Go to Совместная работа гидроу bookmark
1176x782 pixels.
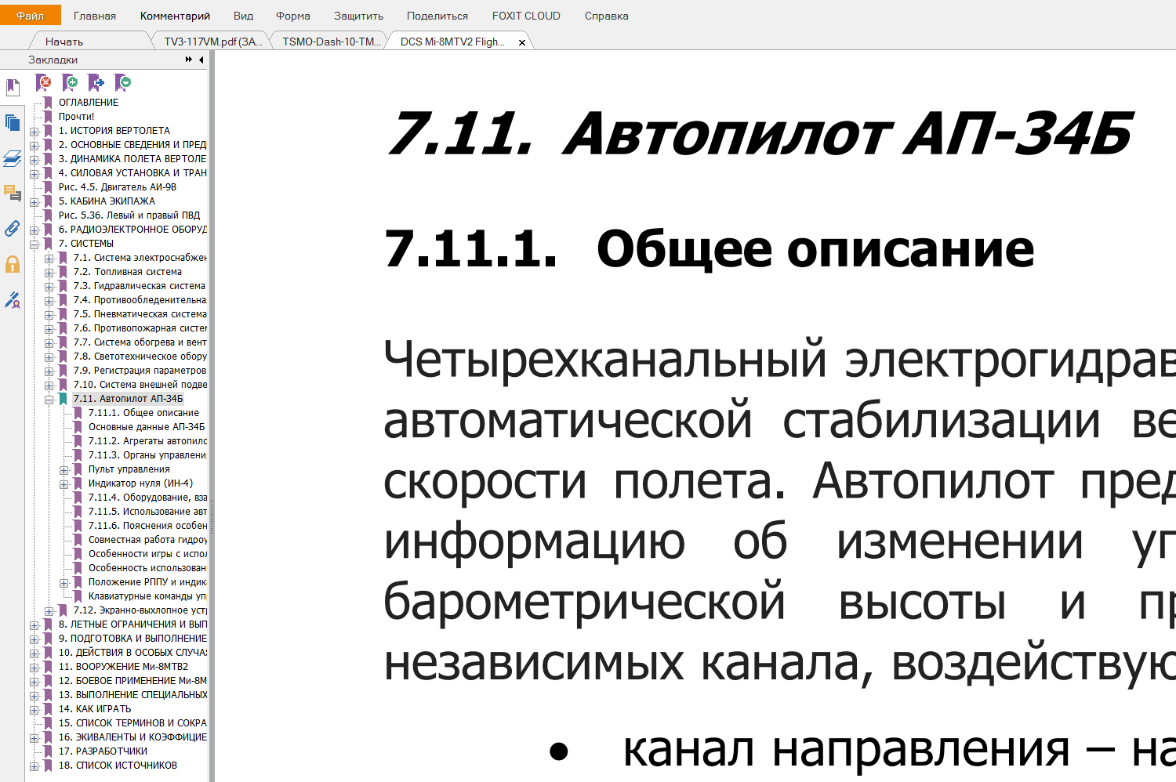pos(147,540)
